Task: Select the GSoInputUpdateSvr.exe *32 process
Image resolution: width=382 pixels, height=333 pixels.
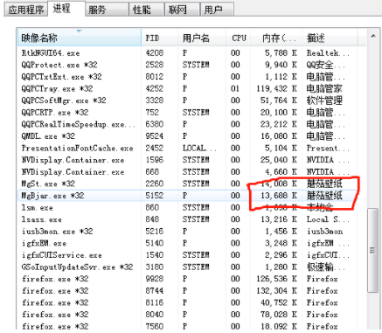Action: pyautogui.click(x=187, y=267)
